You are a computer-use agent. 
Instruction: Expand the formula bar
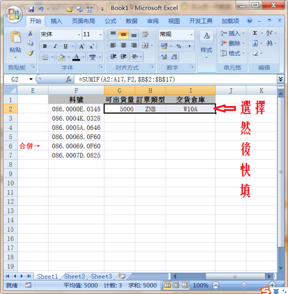[280, 79]
